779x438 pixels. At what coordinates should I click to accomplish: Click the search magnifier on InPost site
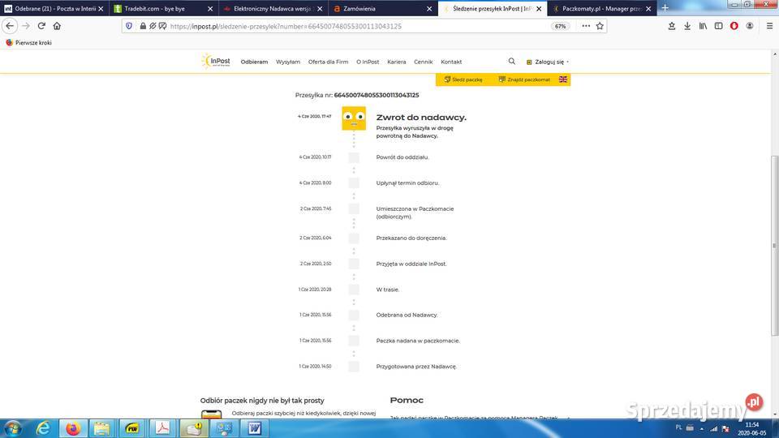(x=512, y=62)
